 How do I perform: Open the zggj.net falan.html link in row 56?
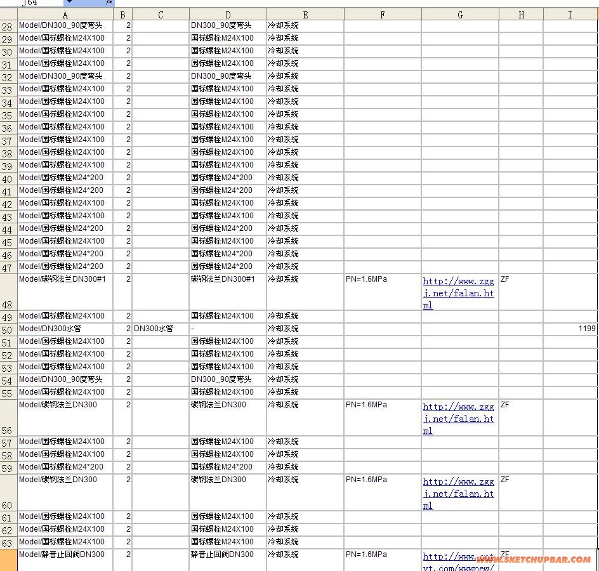(x=458, y=419)
